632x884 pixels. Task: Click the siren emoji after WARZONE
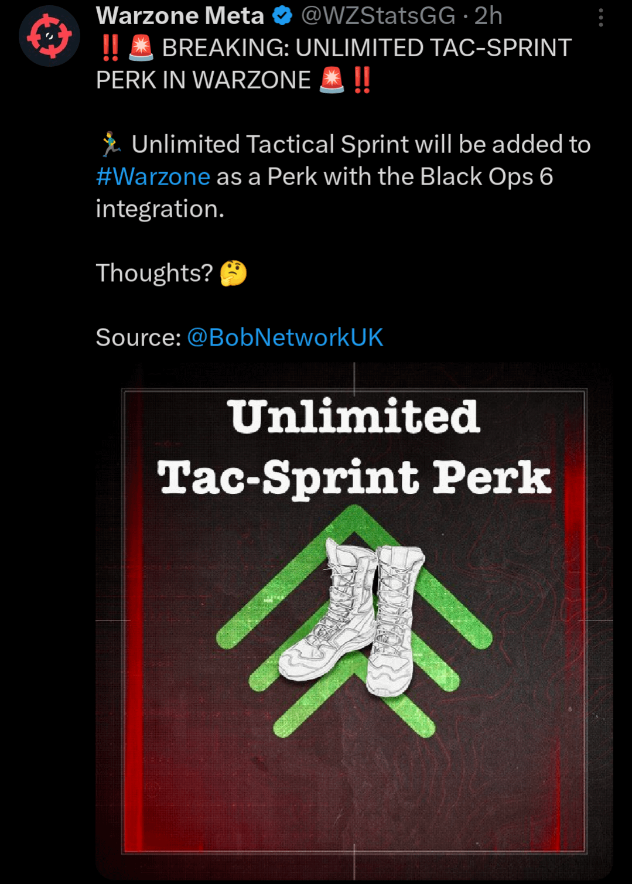point(332,80)
